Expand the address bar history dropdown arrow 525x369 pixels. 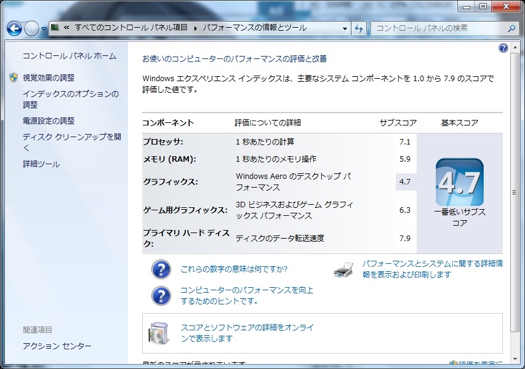pyautogui.click(x=345, y=28)
